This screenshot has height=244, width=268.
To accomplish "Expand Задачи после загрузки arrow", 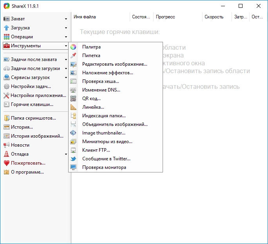I will [x=66, y=68].
